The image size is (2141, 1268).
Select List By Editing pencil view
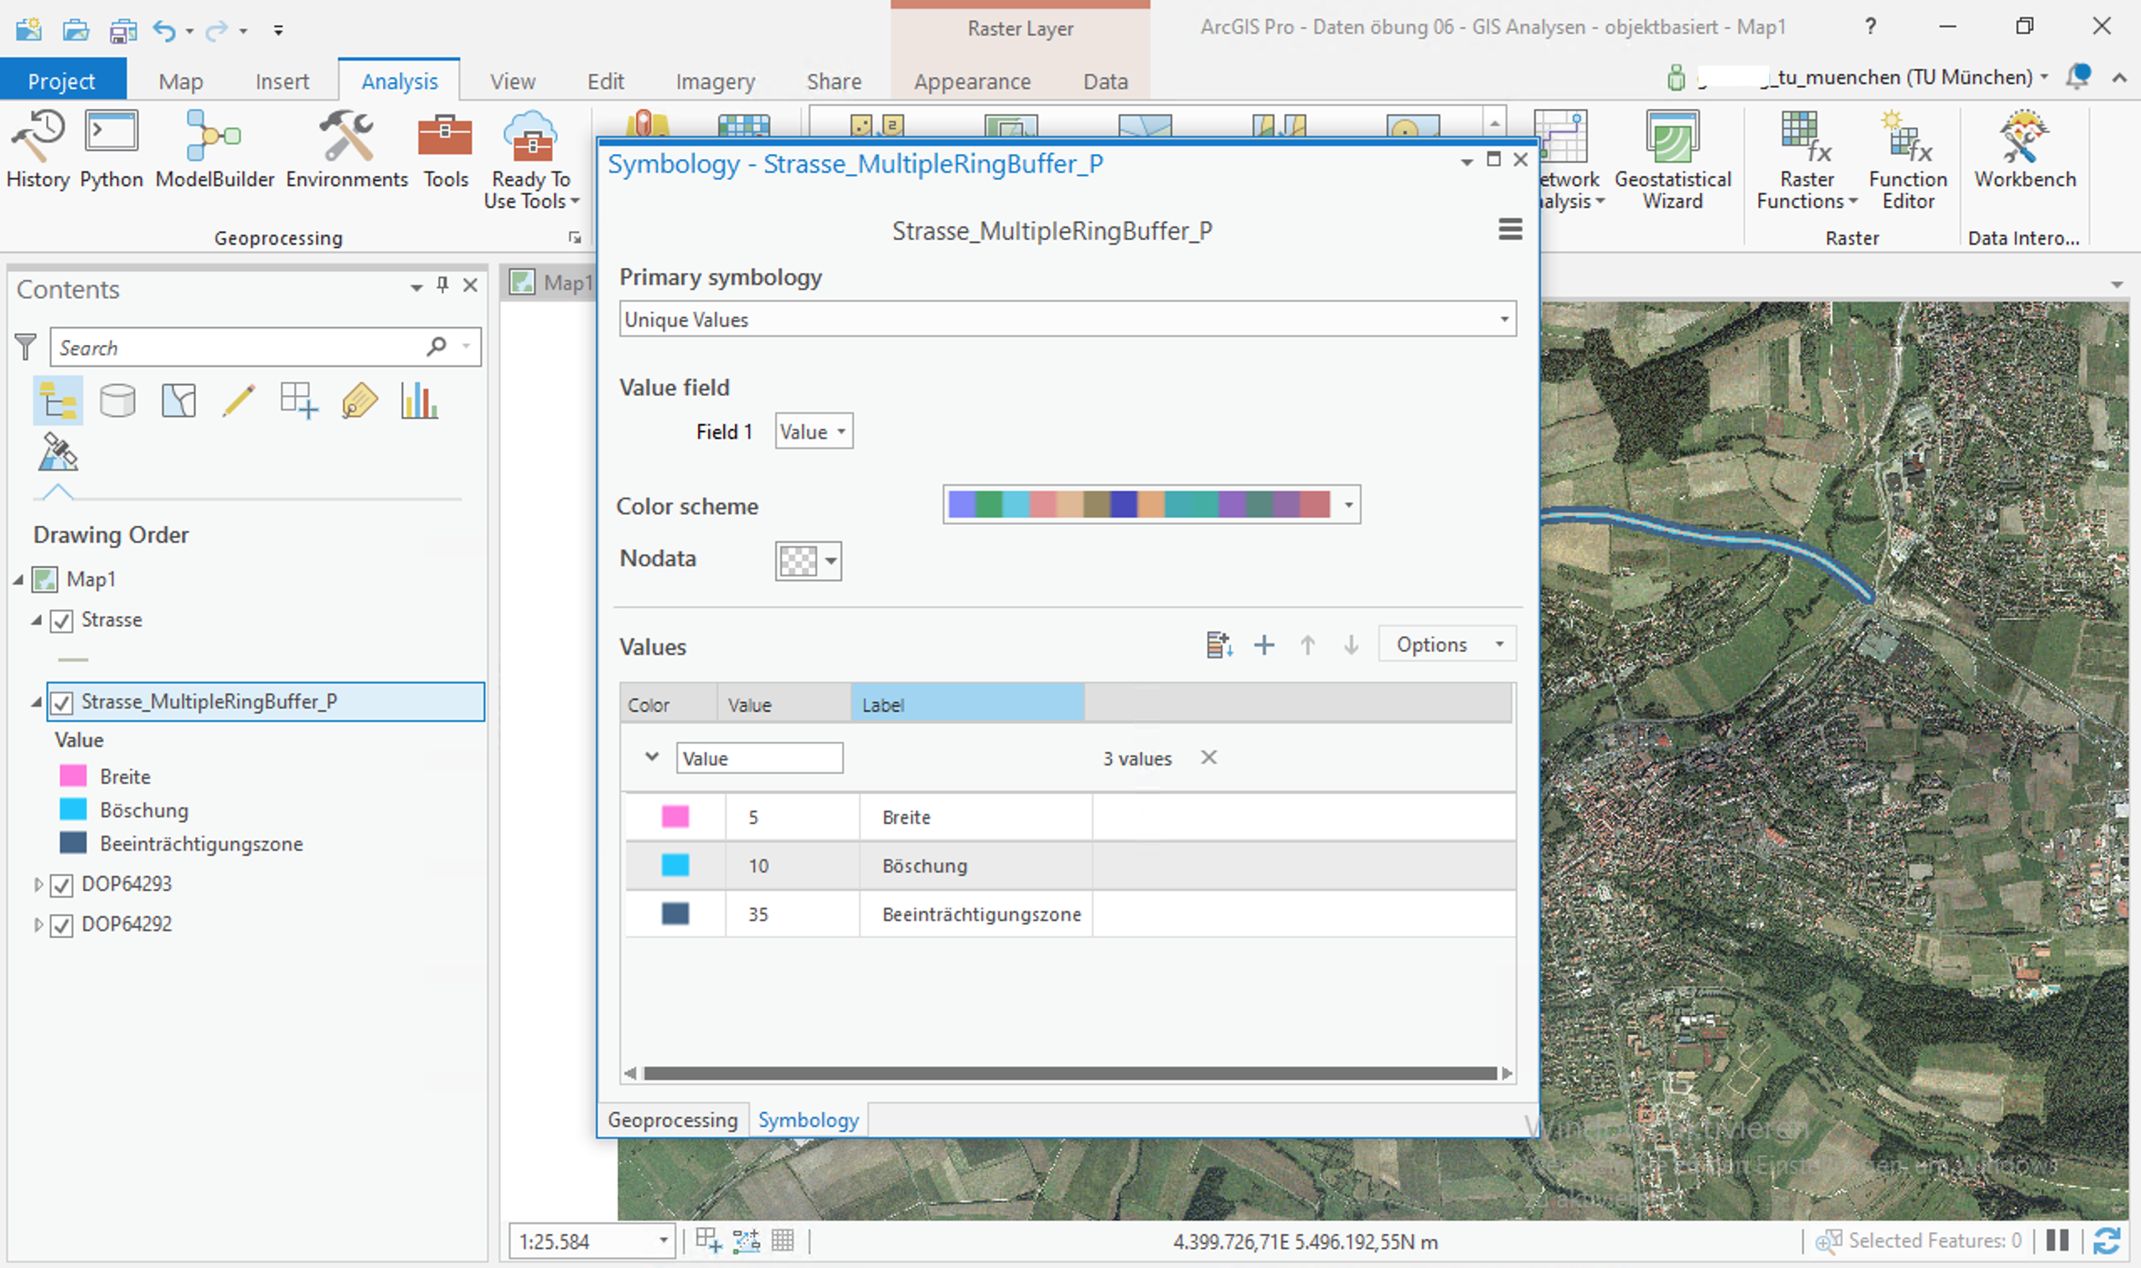[x=239, y=399]
